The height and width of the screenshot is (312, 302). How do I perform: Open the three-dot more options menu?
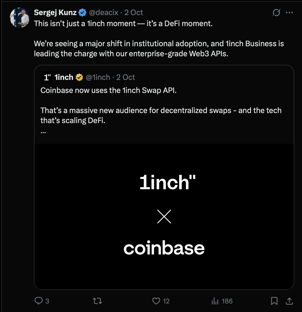tap(289, 13)
